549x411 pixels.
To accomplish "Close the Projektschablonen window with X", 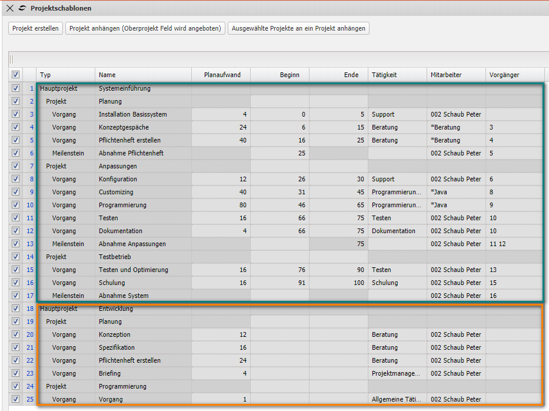I will (9, 8).
